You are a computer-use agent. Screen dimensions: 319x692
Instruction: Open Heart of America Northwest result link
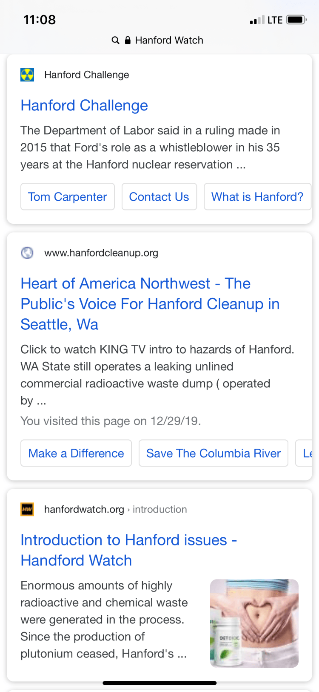coord(150,304)
